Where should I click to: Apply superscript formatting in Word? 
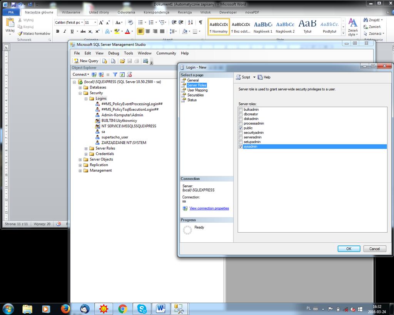tap(97, 32)
